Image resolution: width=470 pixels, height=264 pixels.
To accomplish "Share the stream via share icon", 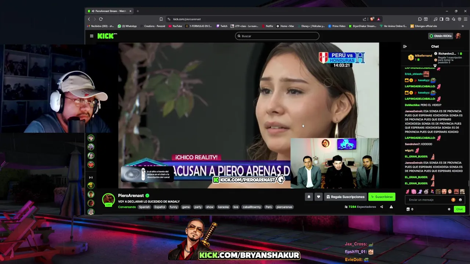I will pos(382,207).
